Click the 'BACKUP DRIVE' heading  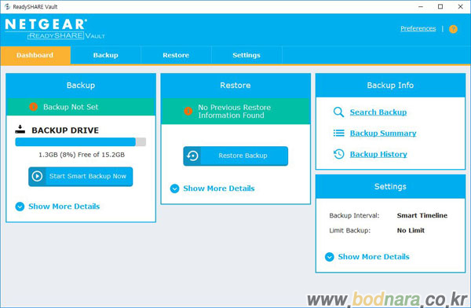65,130
